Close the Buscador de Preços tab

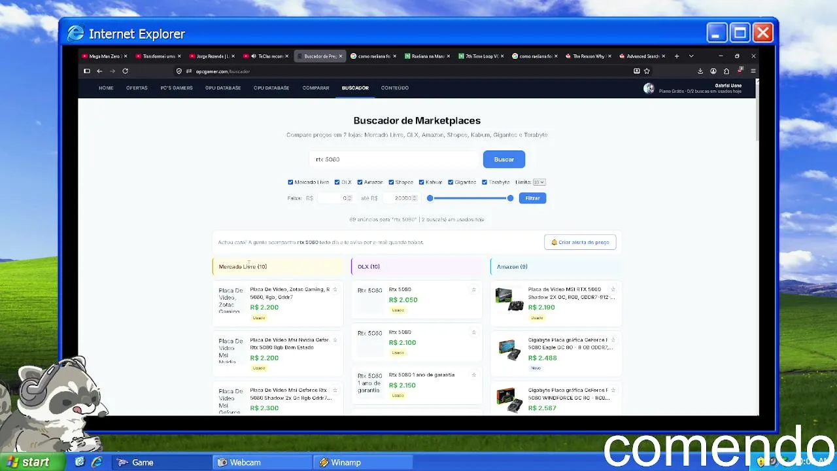(x=341, y=56)
